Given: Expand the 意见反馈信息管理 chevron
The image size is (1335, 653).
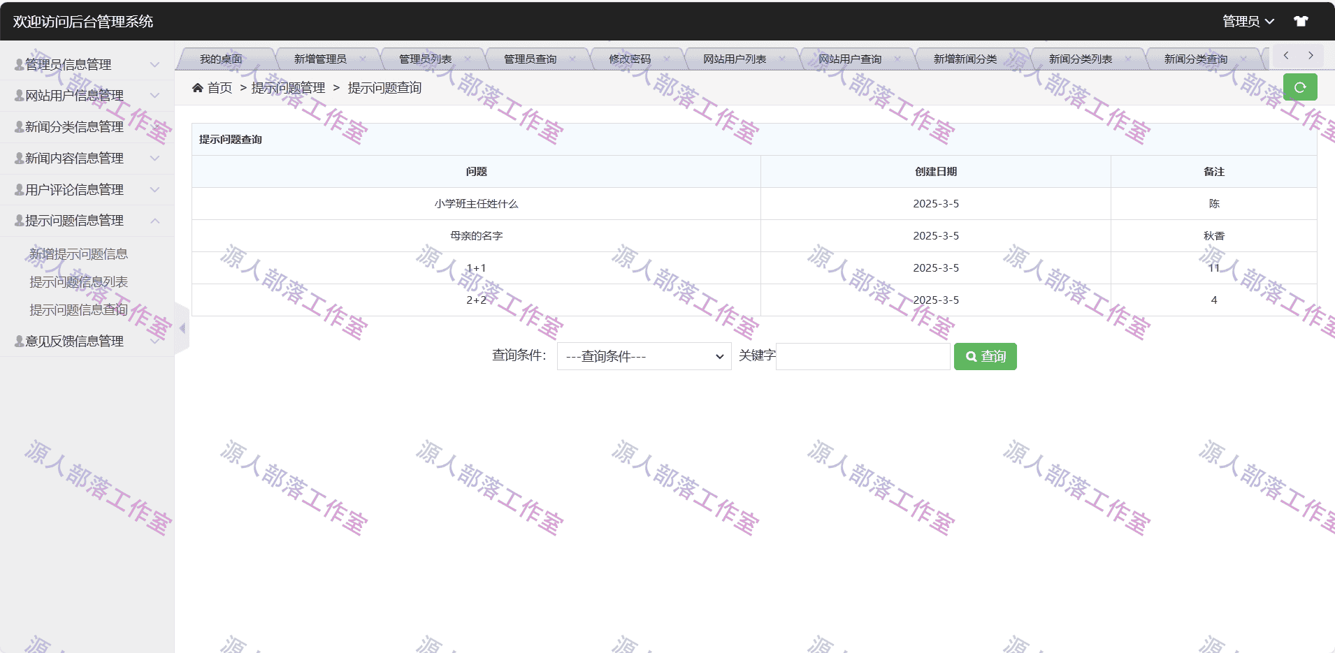Looking at the screenshot, I should [x=155, y=341].
